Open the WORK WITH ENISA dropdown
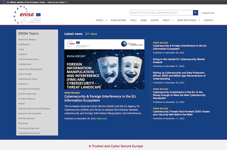 click(199, 20)
